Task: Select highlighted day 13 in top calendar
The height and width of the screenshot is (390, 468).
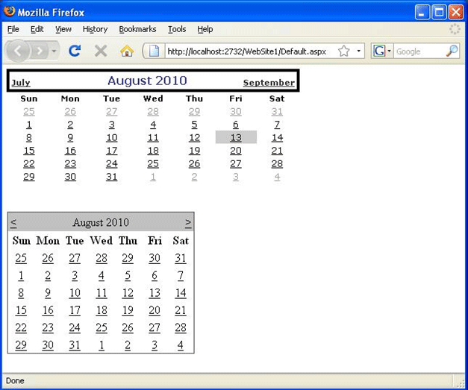Action: [236, 137]
